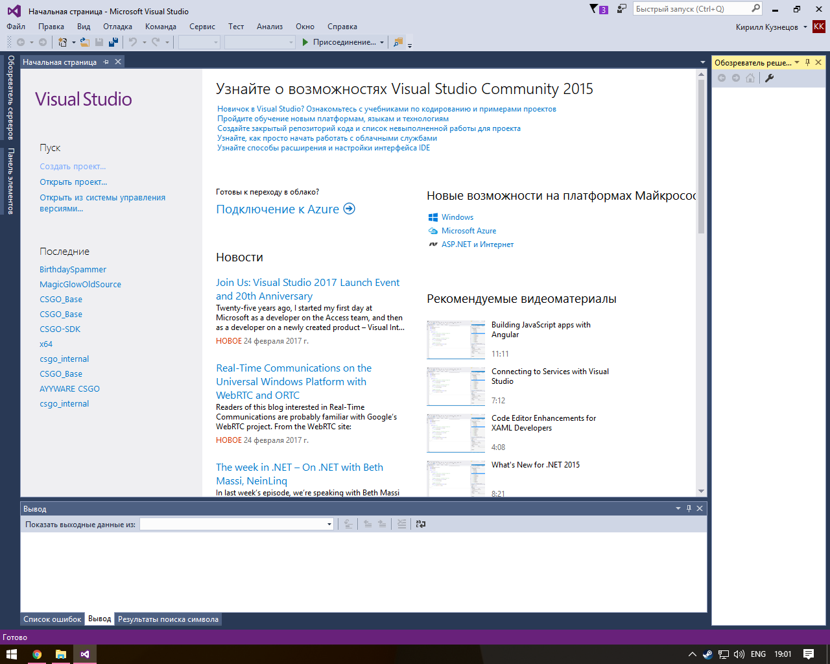
Task: Open the Анализ menu
Action: tap(270, 27)
